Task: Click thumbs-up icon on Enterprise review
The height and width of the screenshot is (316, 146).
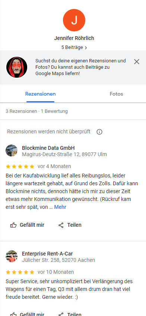Action: pos(13,315)
